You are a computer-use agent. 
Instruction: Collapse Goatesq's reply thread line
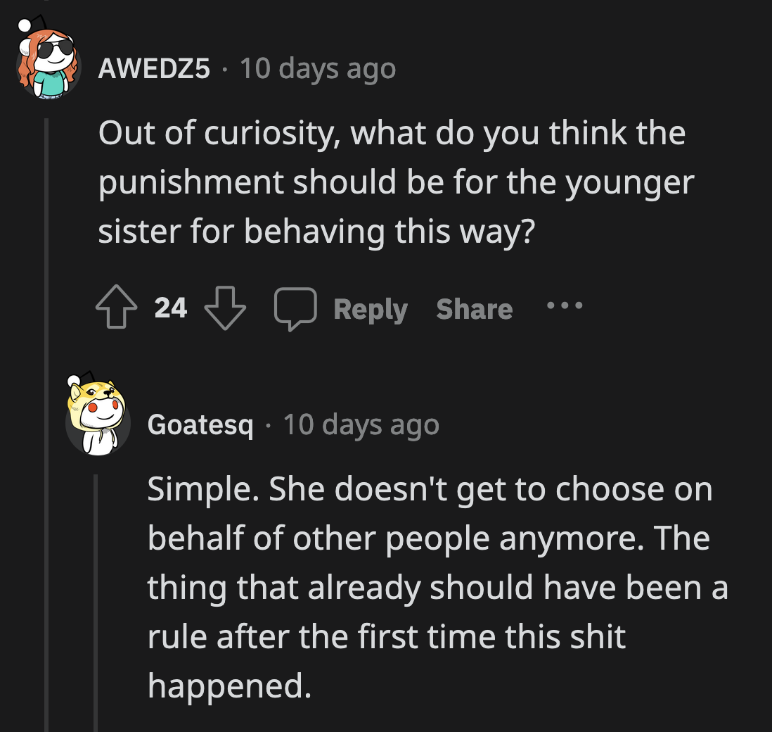97,598
